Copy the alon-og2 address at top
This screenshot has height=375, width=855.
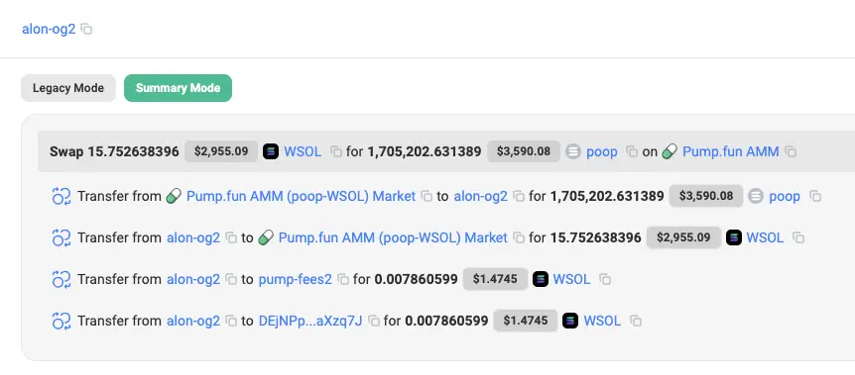[x=86, y=29]
